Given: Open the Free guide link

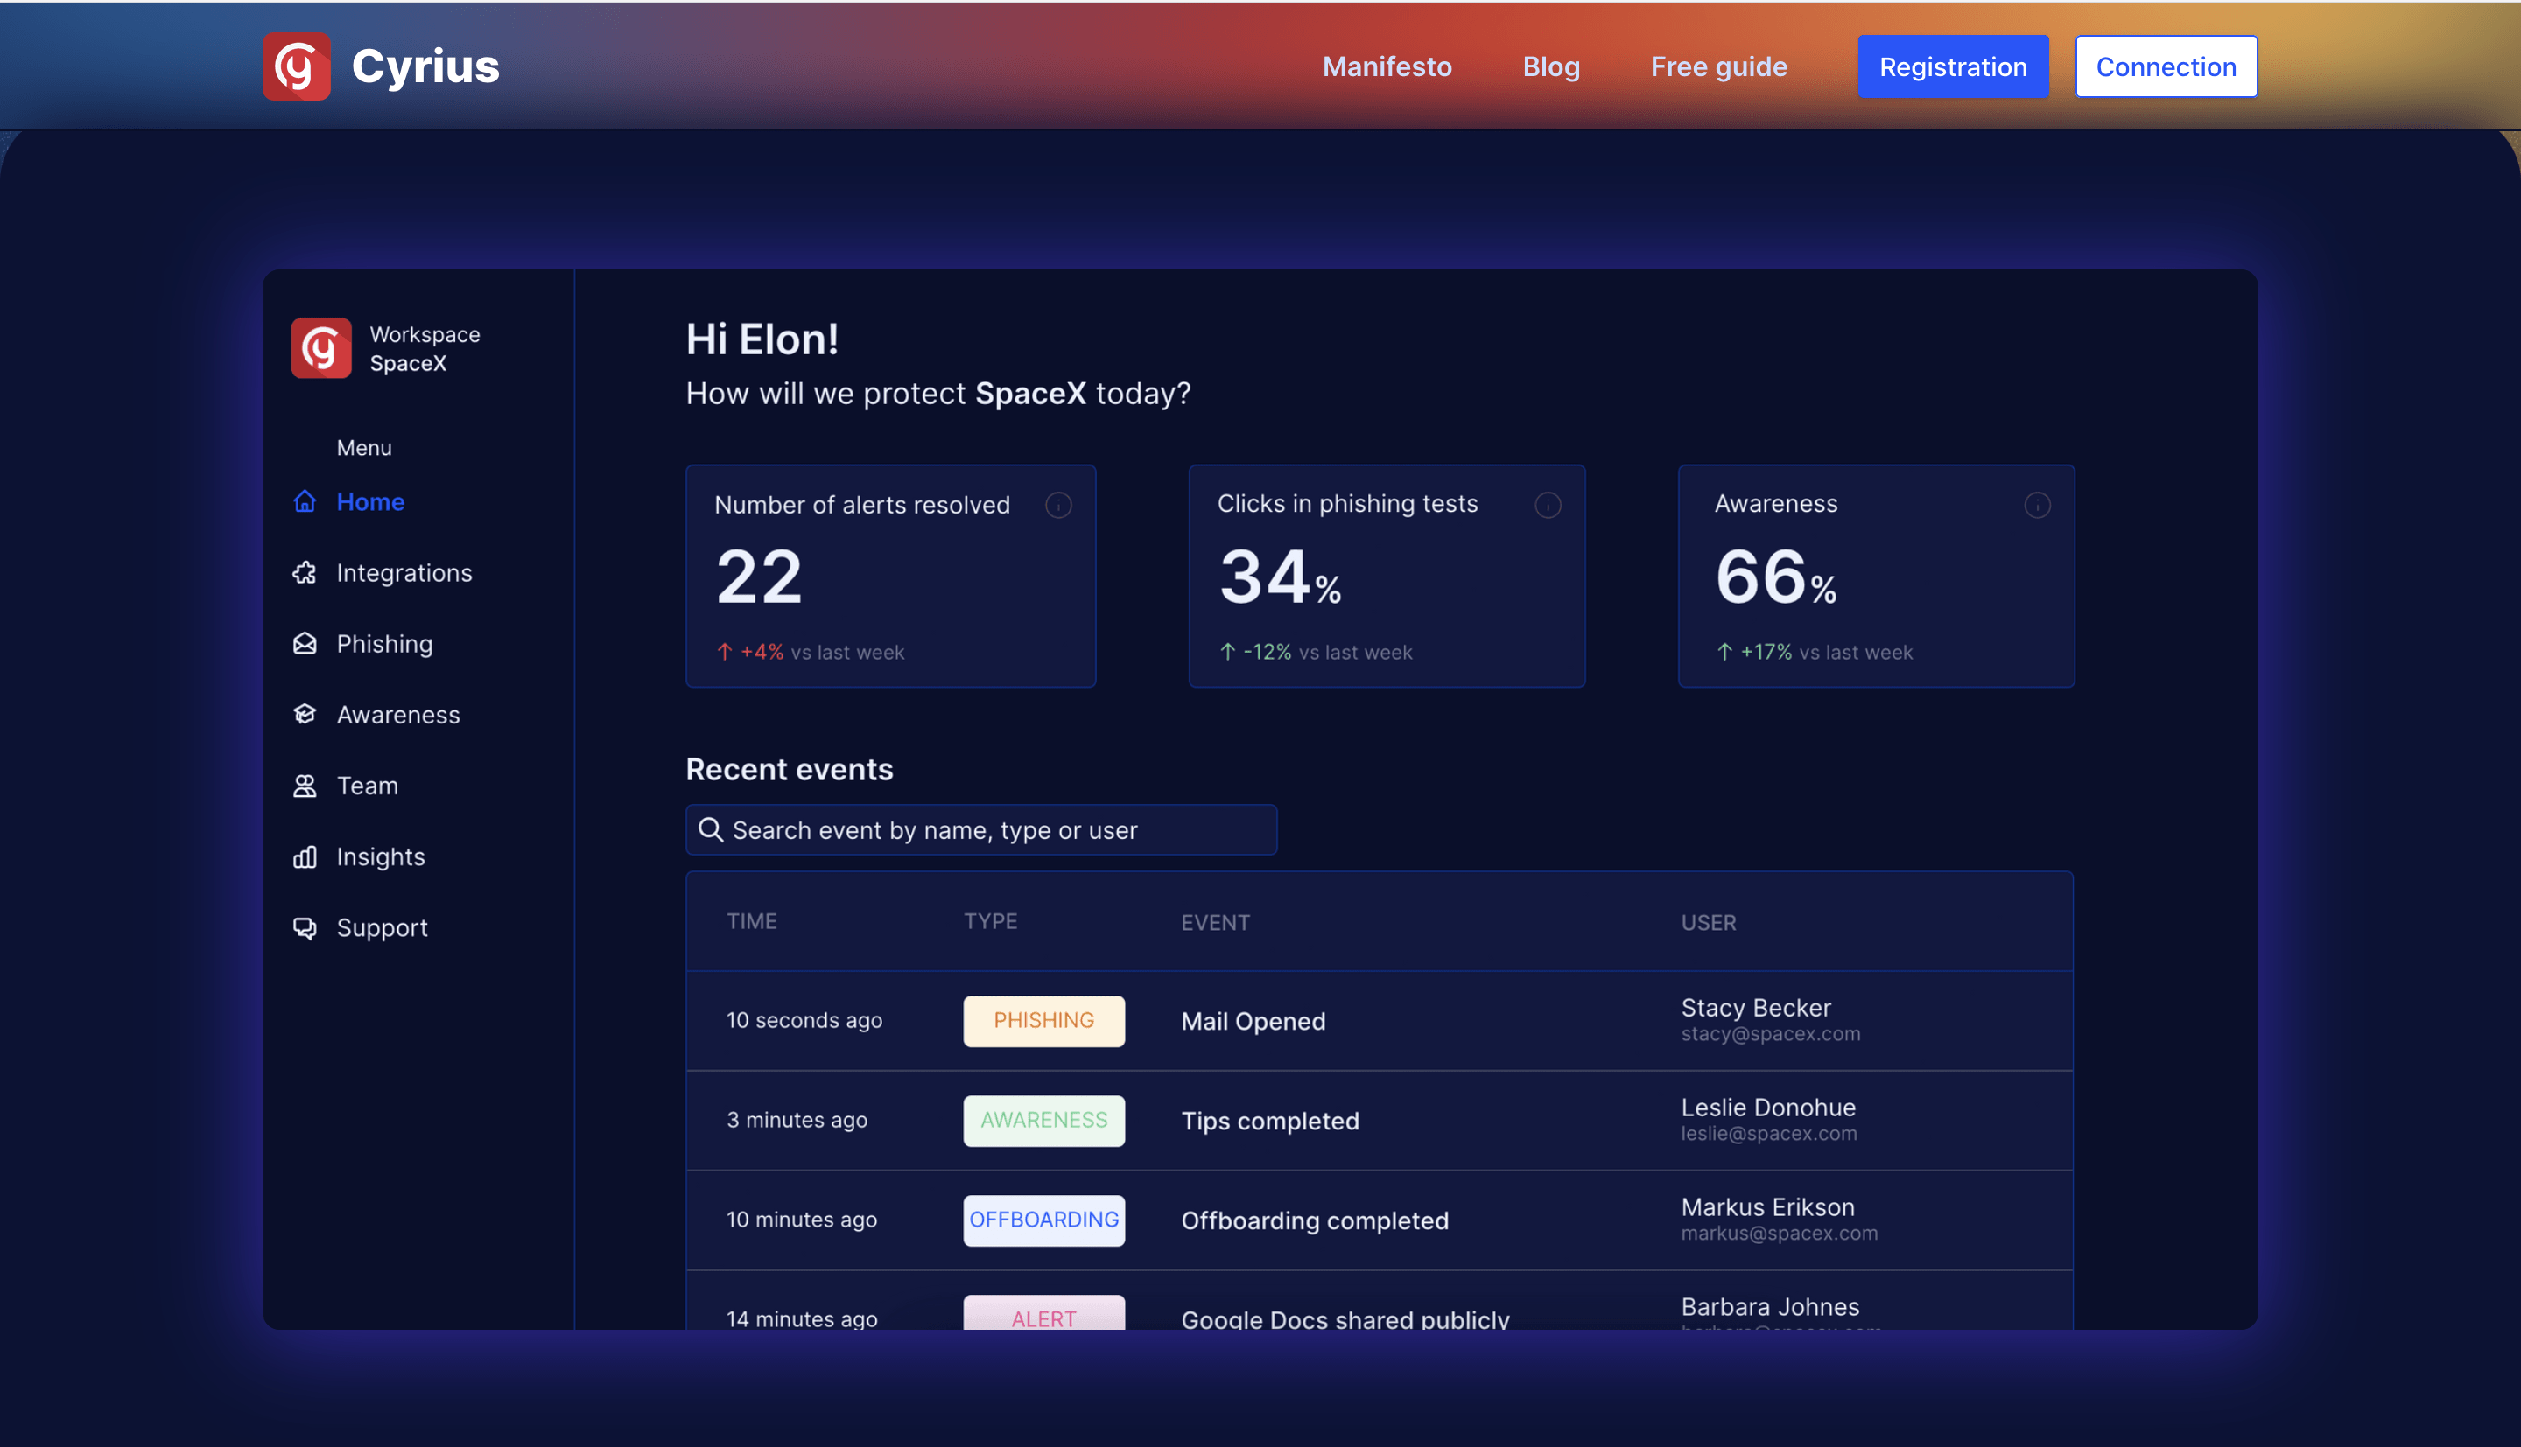Looking at the screenshot, I should pos(1719,66).
